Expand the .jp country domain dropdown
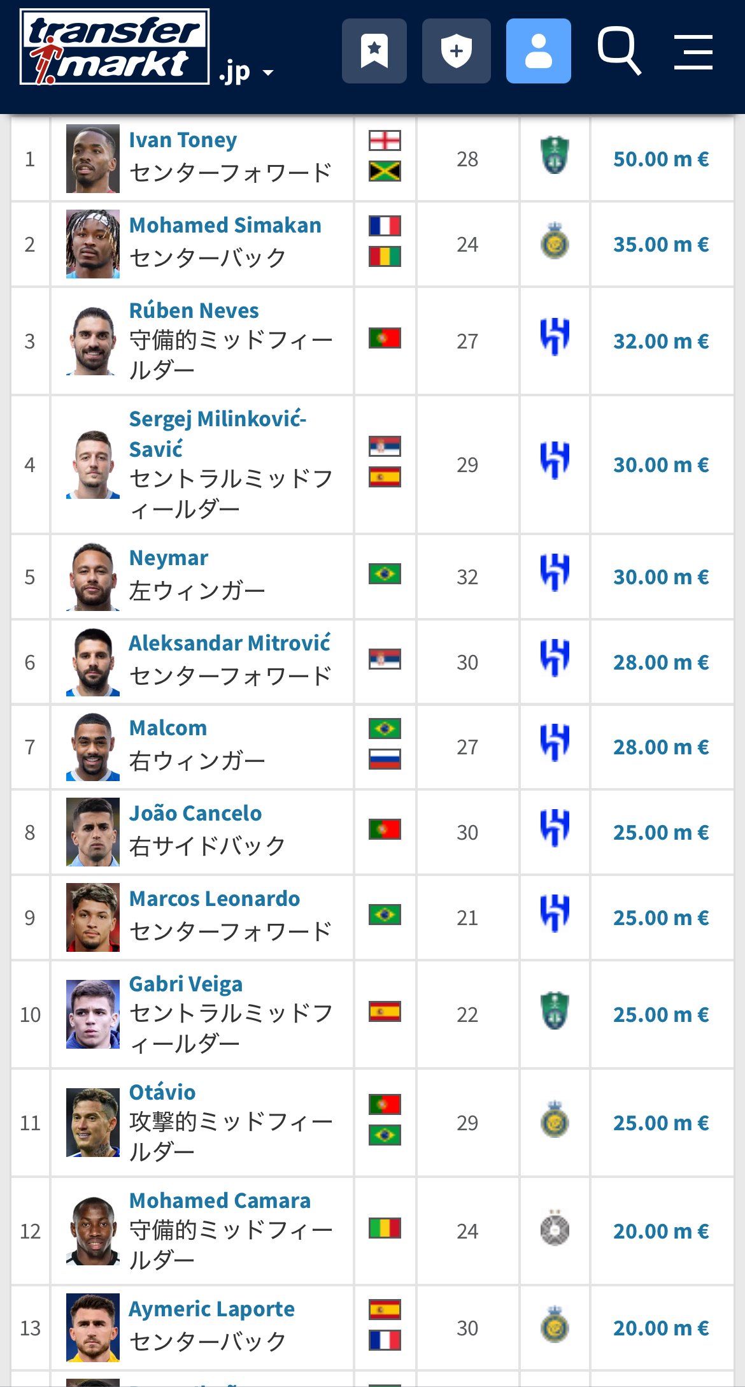 tap(246, 72)
